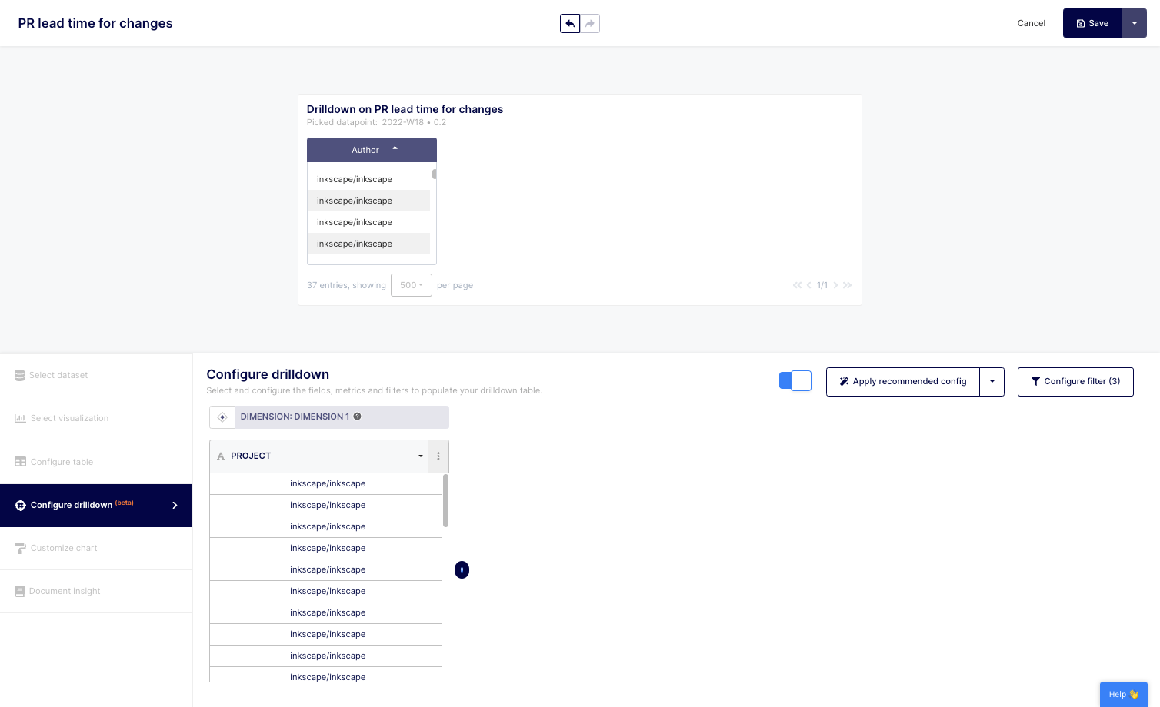The width and height of the screenshot is (1160, 707).
Task: Expand Apply recommended config options arrow
Action: [992, 382]
